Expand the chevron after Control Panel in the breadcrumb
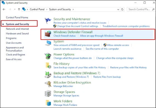The height and width of the screenshot is (108, 156). point(47,9)
